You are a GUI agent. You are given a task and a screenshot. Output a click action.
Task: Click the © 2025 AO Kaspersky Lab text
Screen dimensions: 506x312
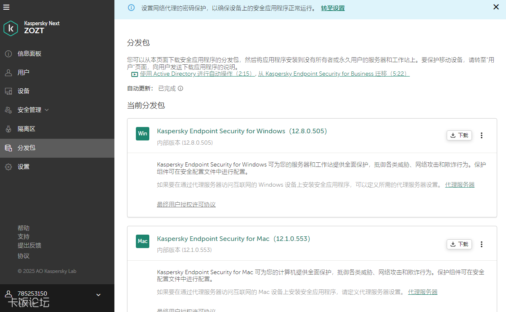47,271
